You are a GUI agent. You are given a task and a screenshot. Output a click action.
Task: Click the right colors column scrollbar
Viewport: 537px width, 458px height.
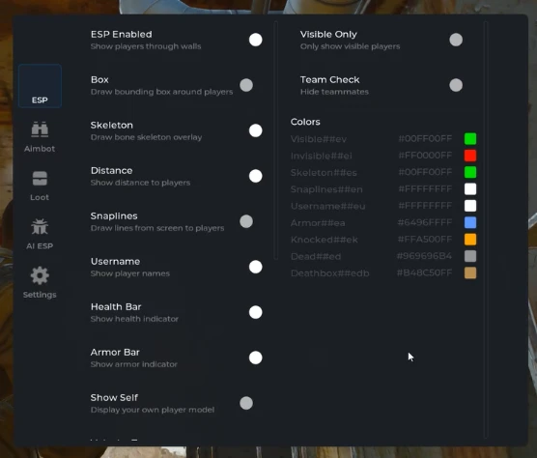click(x=486, y=230)
